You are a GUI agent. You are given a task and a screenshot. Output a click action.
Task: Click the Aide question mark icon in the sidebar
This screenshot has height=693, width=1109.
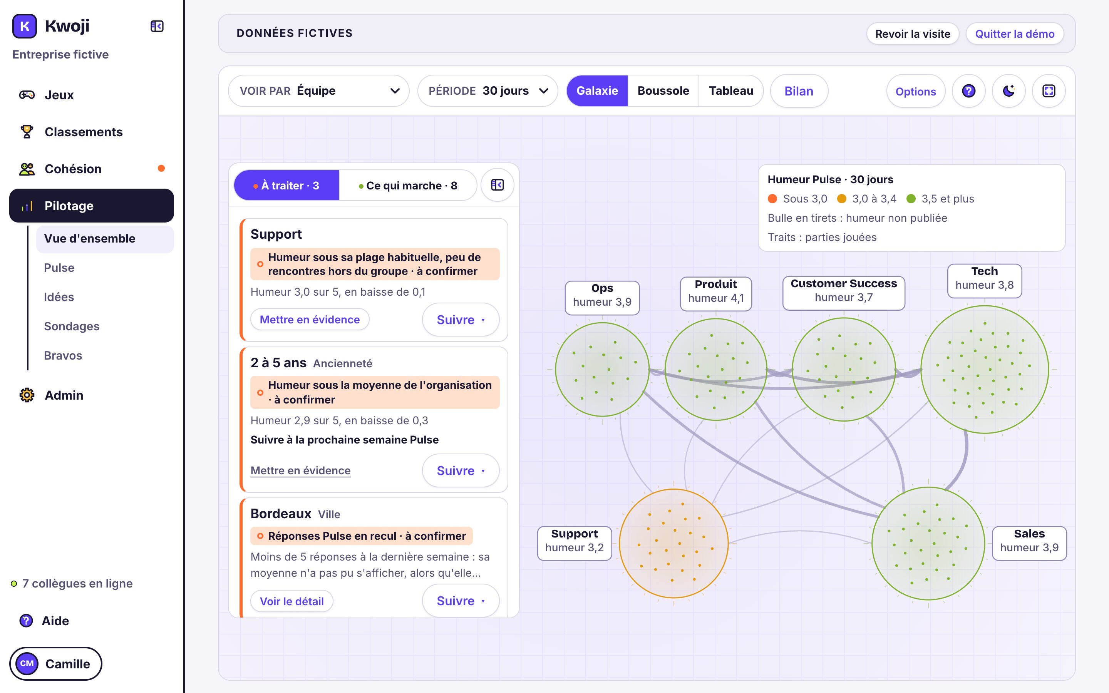[26, 621]
